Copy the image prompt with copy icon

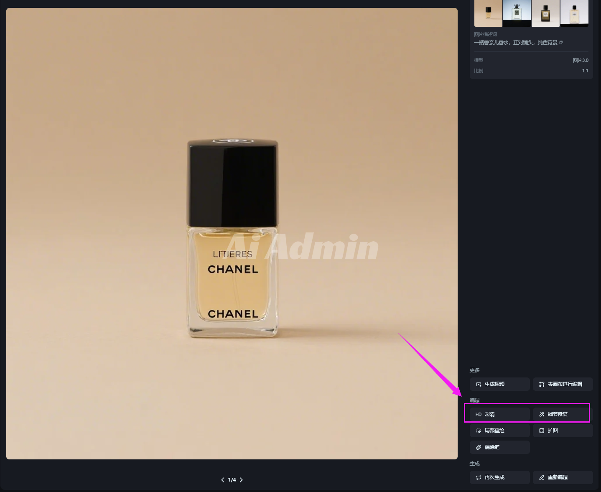pos(561,42)
